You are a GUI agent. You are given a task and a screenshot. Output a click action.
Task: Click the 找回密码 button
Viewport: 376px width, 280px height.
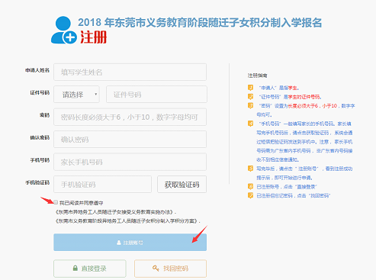(x=170, y=269)
